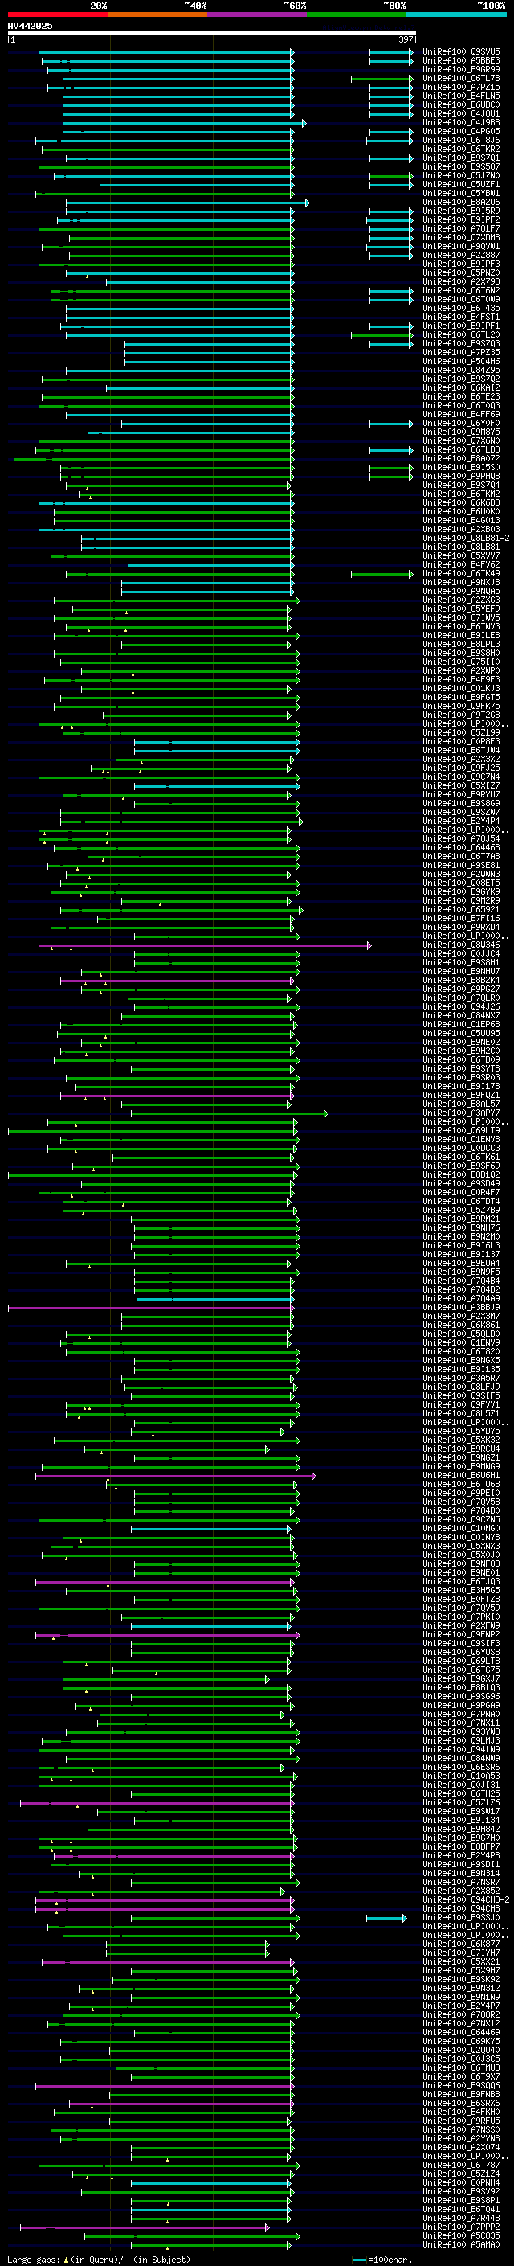Select hit label UniRef100_Q8LB81-2
The width and height of the screenshot is (514, 2266).
(x=466, y=539)
